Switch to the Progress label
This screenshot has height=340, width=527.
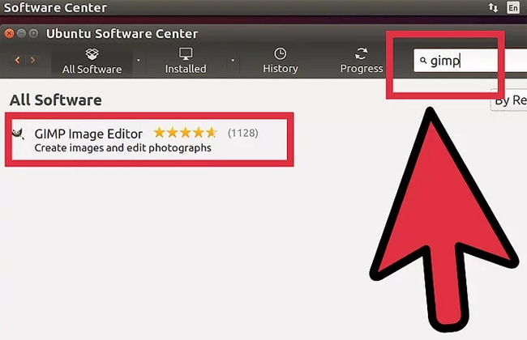(362, 69)
